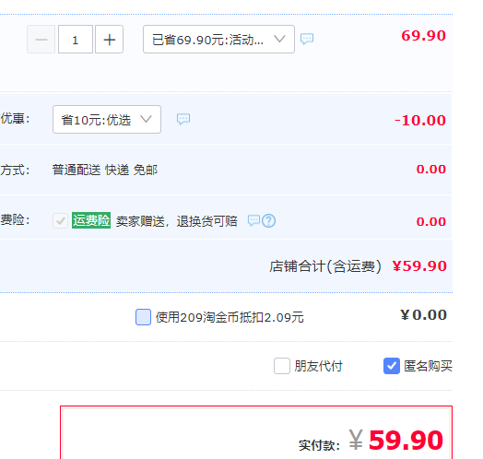Click the 朋友代付 label text
483x459 pixels.
click(x=318, y=366)
